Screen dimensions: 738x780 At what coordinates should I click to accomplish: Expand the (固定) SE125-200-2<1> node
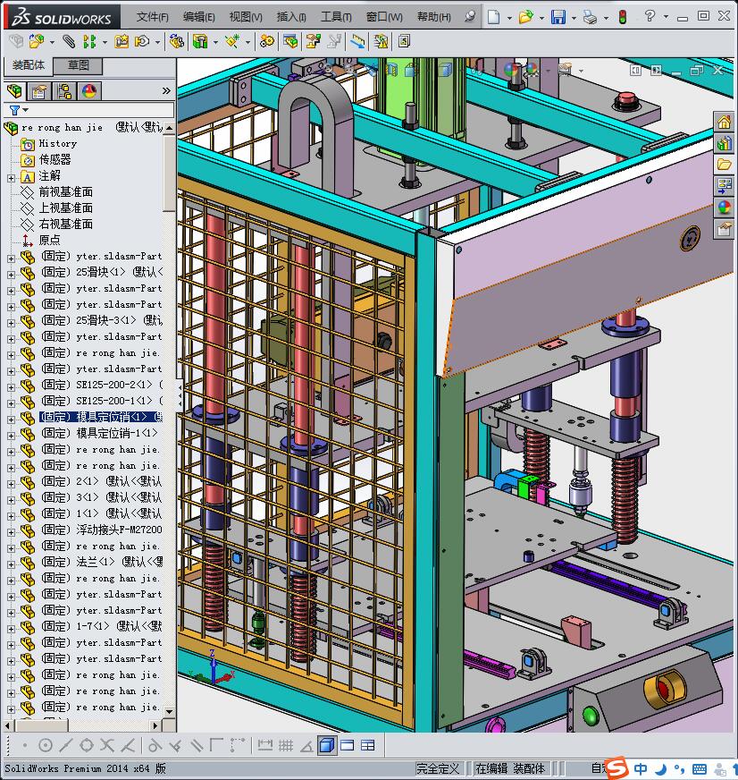coord(11,387)
